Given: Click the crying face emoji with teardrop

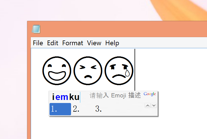Looking at the screenshot, I should point(119,71).
